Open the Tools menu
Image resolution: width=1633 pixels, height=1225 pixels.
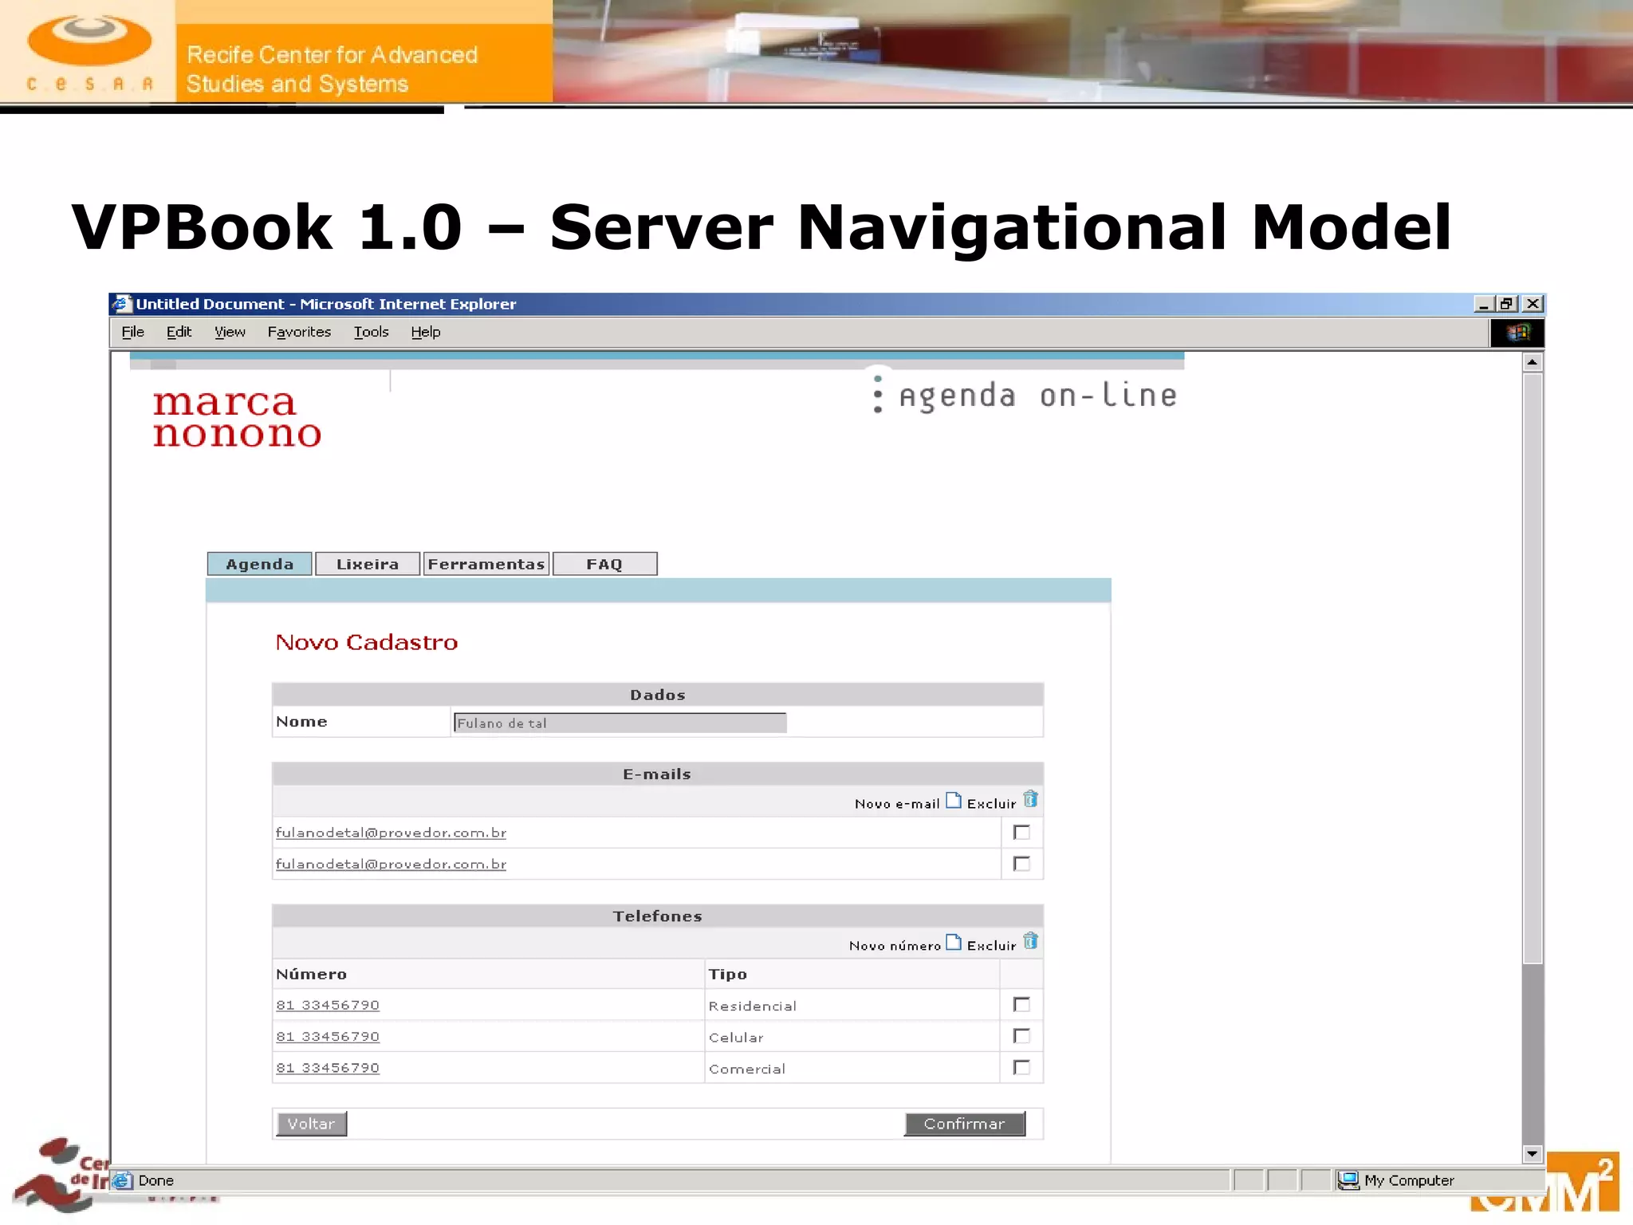point(372,332)
